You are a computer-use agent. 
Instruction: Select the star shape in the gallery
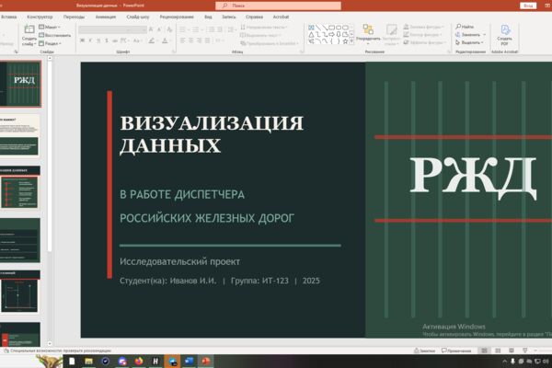click(345, 40)
